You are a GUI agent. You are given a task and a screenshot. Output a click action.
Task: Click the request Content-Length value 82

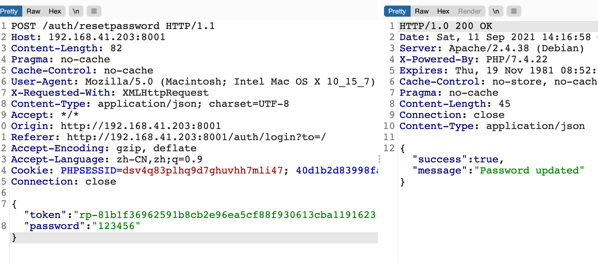click(x=116, y=48)
